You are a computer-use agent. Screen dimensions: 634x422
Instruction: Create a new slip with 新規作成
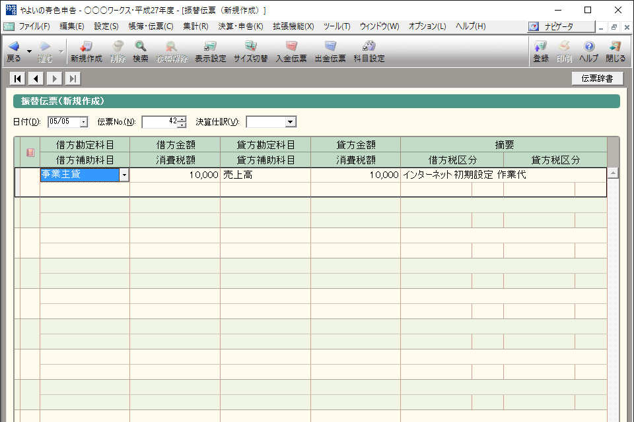pyautogui.click(x=86, y=51)
